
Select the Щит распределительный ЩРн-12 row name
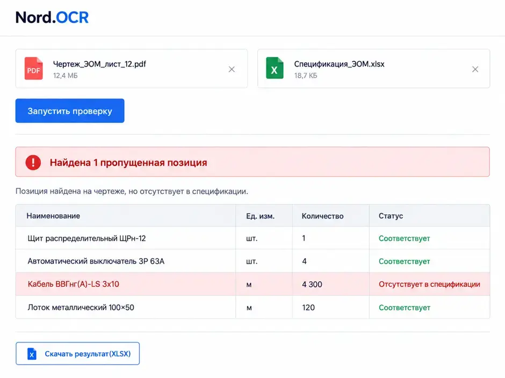click(86, 238)
